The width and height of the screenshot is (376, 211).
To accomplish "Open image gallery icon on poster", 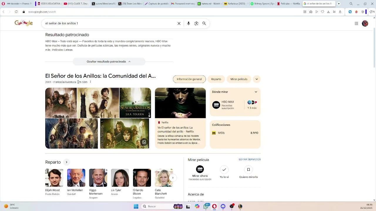I will [144, 142].
